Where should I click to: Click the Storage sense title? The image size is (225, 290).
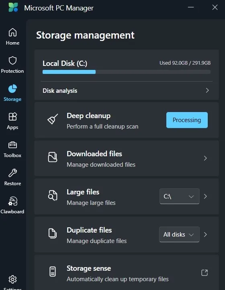pos(89,268)
